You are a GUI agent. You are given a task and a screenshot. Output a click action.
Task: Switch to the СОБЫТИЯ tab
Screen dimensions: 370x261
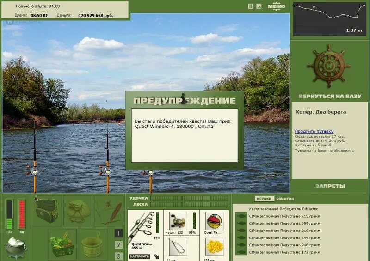(x=285, y=199)
